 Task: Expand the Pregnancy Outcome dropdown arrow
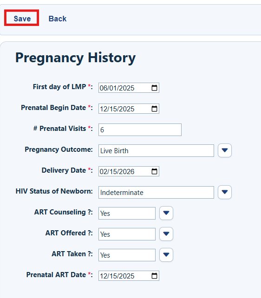click(225, 150)
